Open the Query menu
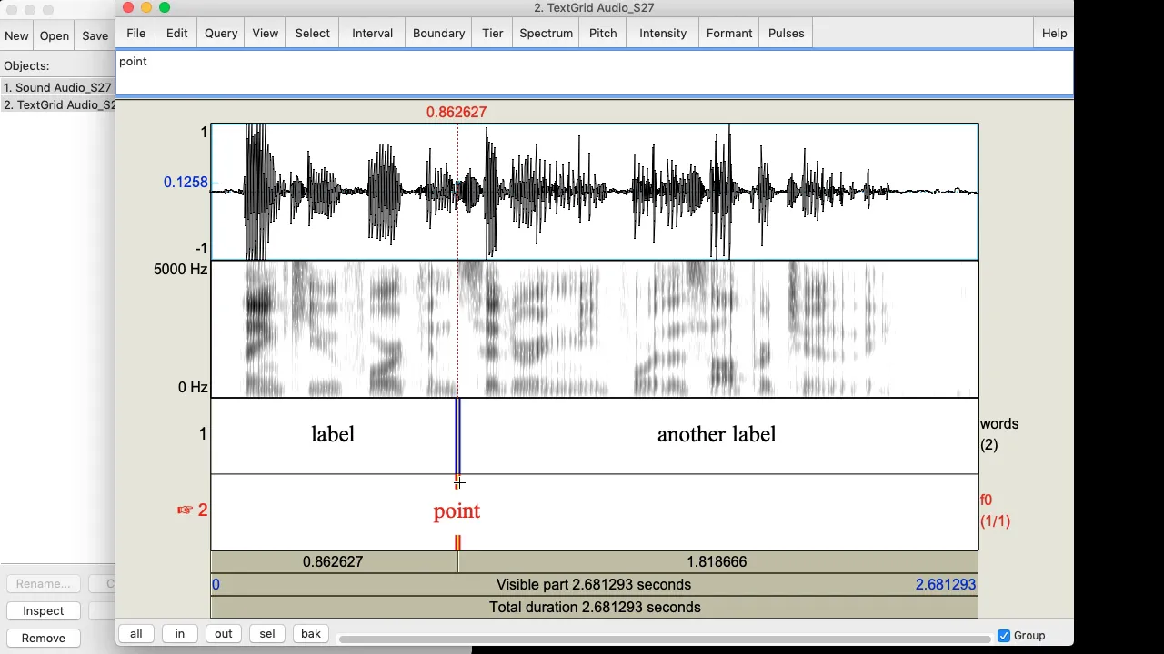1164x654 pixels. point(221,33)
